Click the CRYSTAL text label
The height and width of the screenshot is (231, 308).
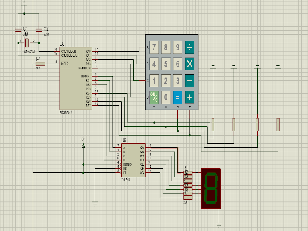click(x=30, y=52)
